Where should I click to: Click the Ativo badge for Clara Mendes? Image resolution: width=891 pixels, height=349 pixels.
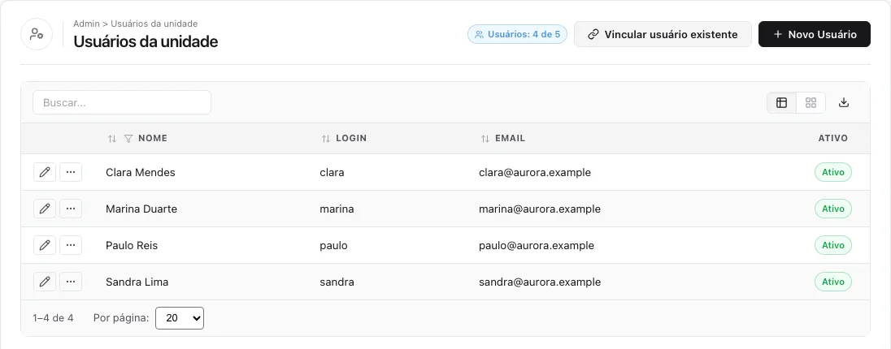click(833, 172)
